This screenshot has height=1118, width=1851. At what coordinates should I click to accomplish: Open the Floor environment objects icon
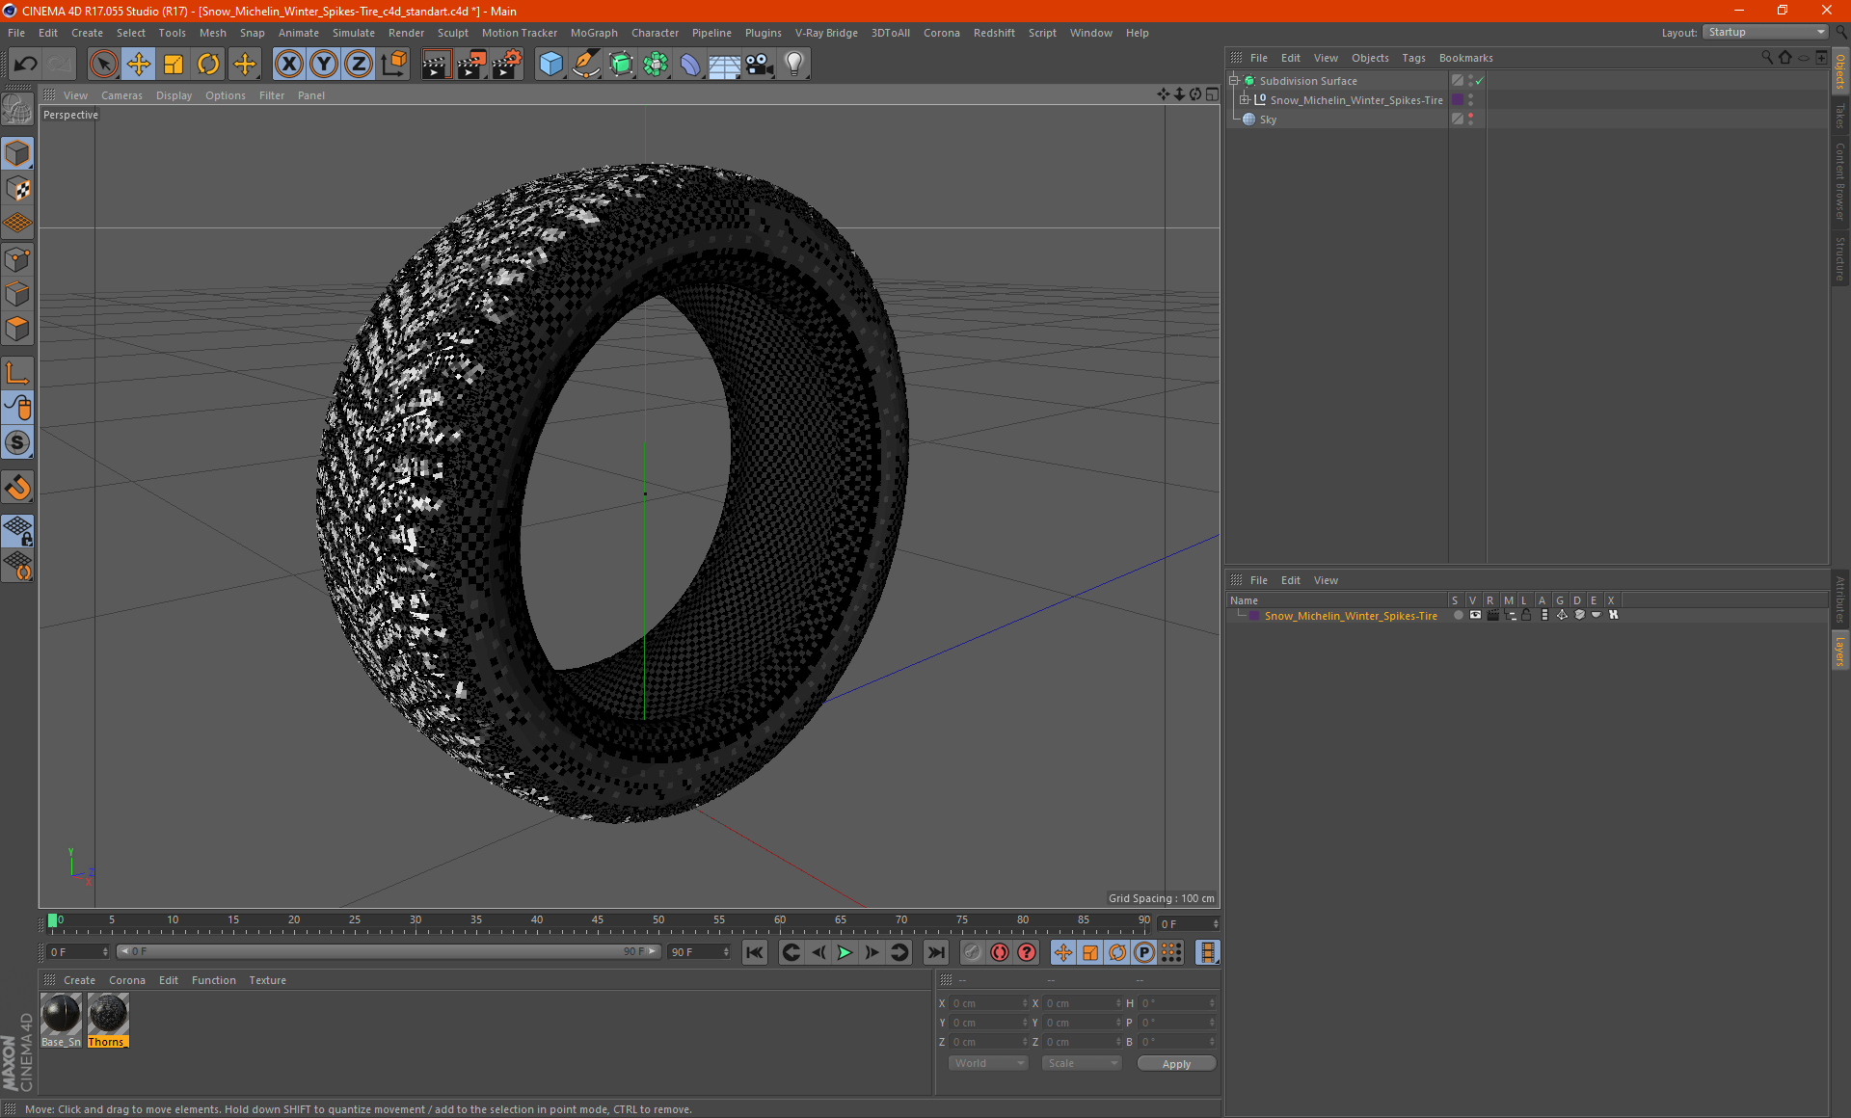(725, 65)
